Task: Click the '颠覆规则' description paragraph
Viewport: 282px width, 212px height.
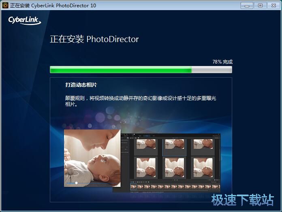Action: point(141,101)
